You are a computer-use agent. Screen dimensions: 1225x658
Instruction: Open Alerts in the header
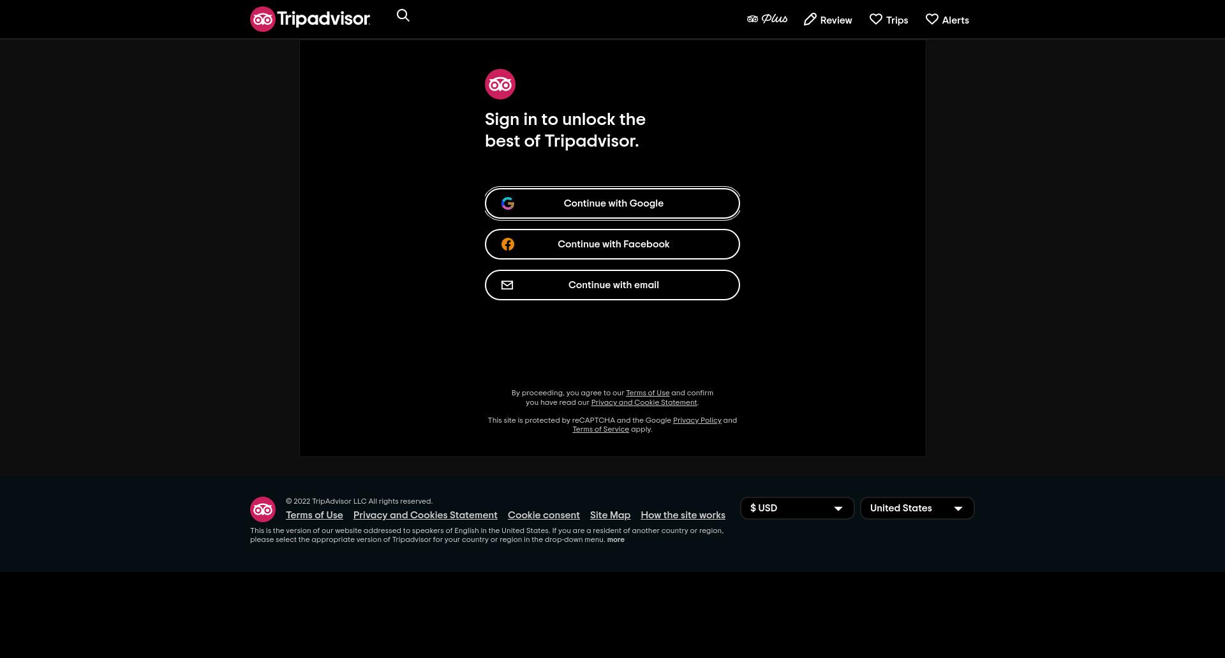[947, 20]
